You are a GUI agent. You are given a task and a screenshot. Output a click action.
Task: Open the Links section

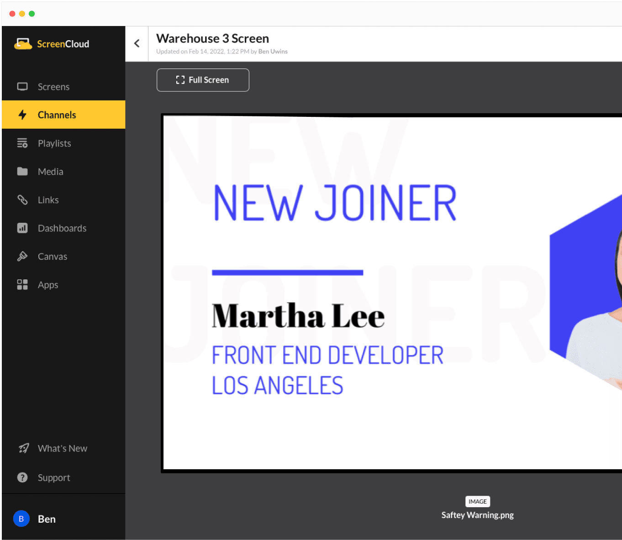pos(63,199)
